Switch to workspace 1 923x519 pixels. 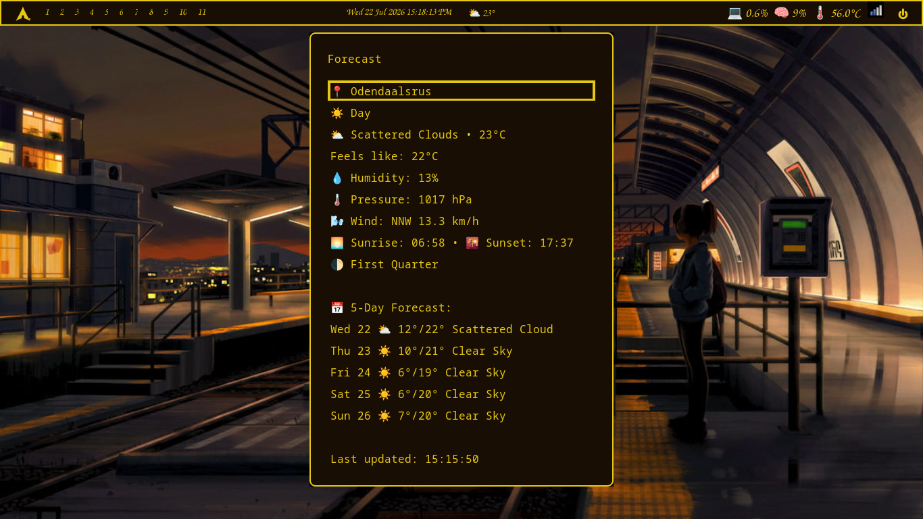[47, 12]
